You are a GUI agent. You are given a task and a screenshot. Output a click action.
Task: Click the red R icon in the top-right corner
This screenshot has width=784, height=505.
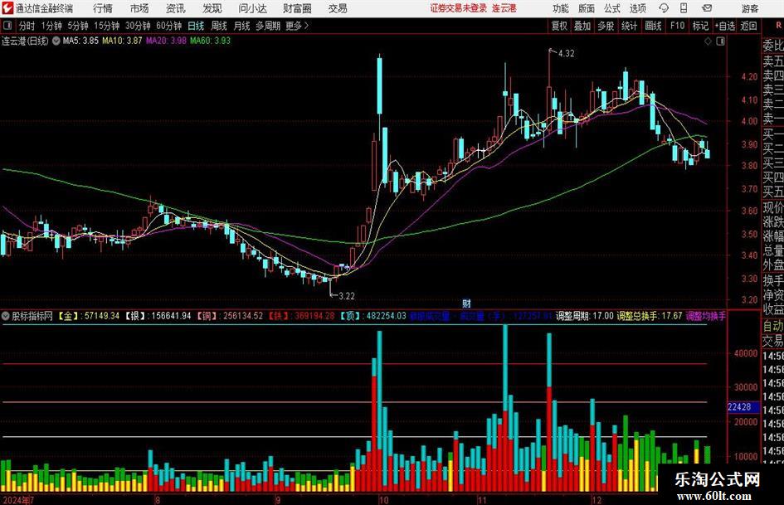(x=778, y=26)
